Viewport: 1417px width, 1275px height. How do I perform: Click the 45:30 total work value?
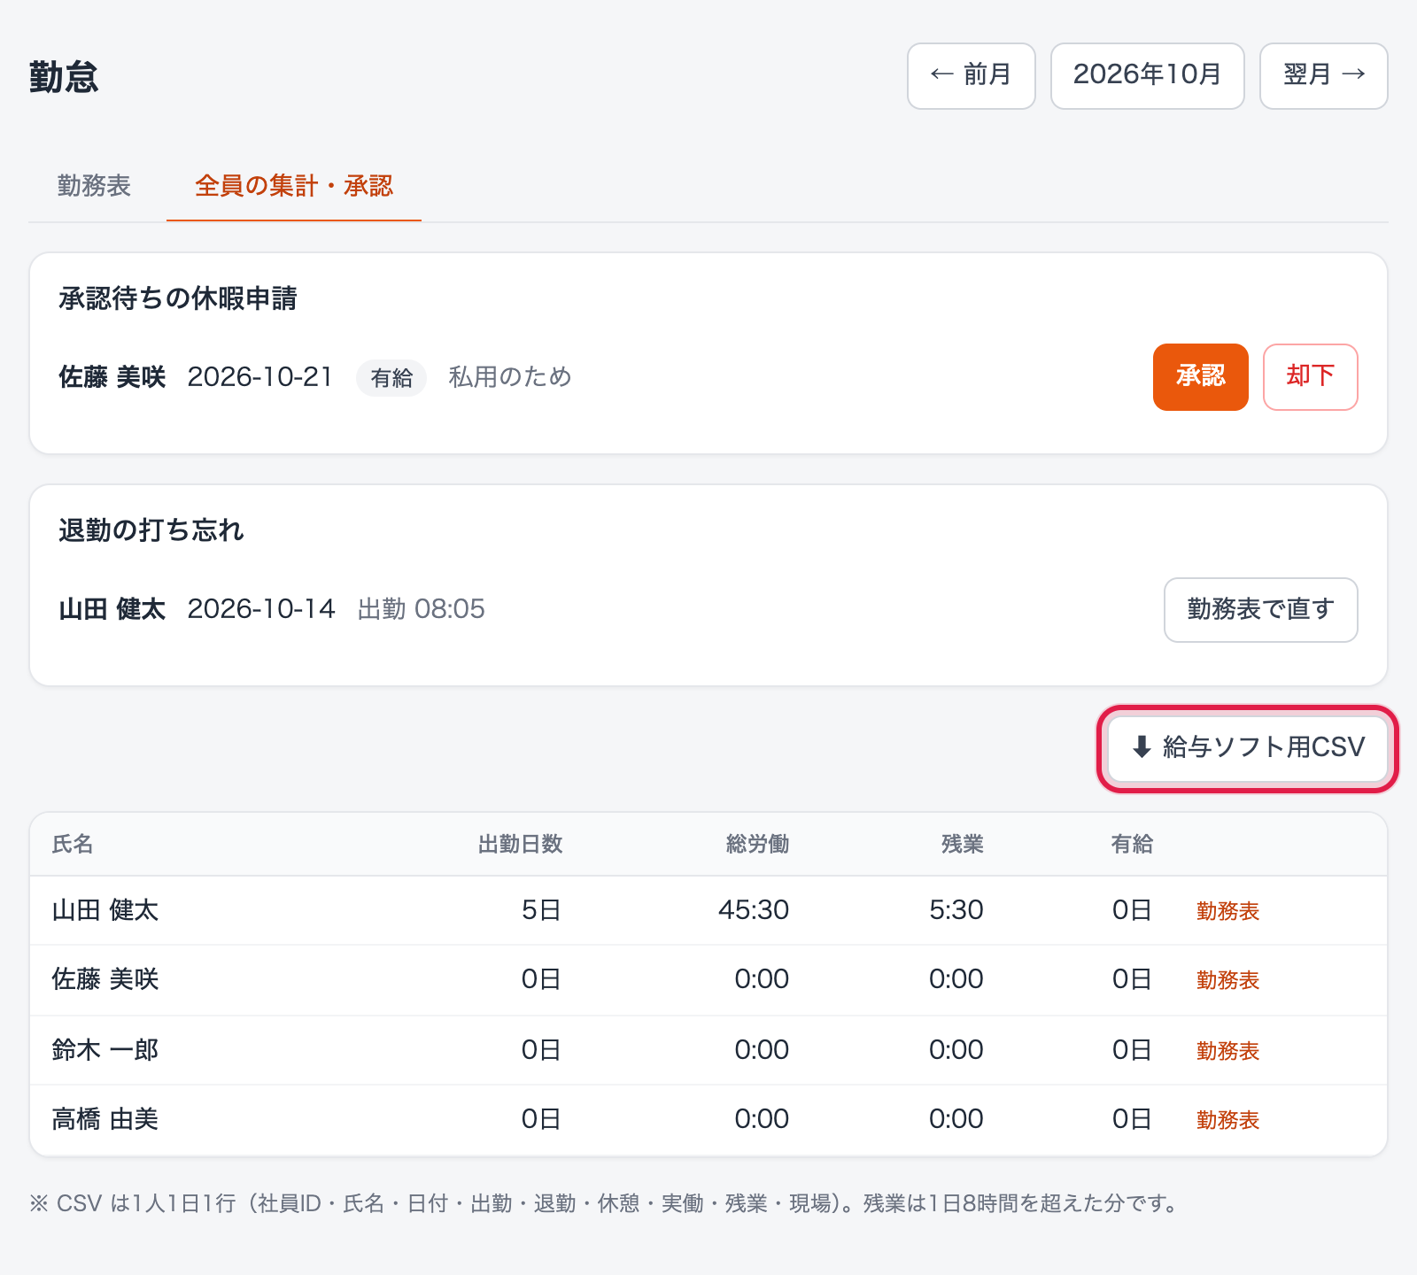coord(754,910)
